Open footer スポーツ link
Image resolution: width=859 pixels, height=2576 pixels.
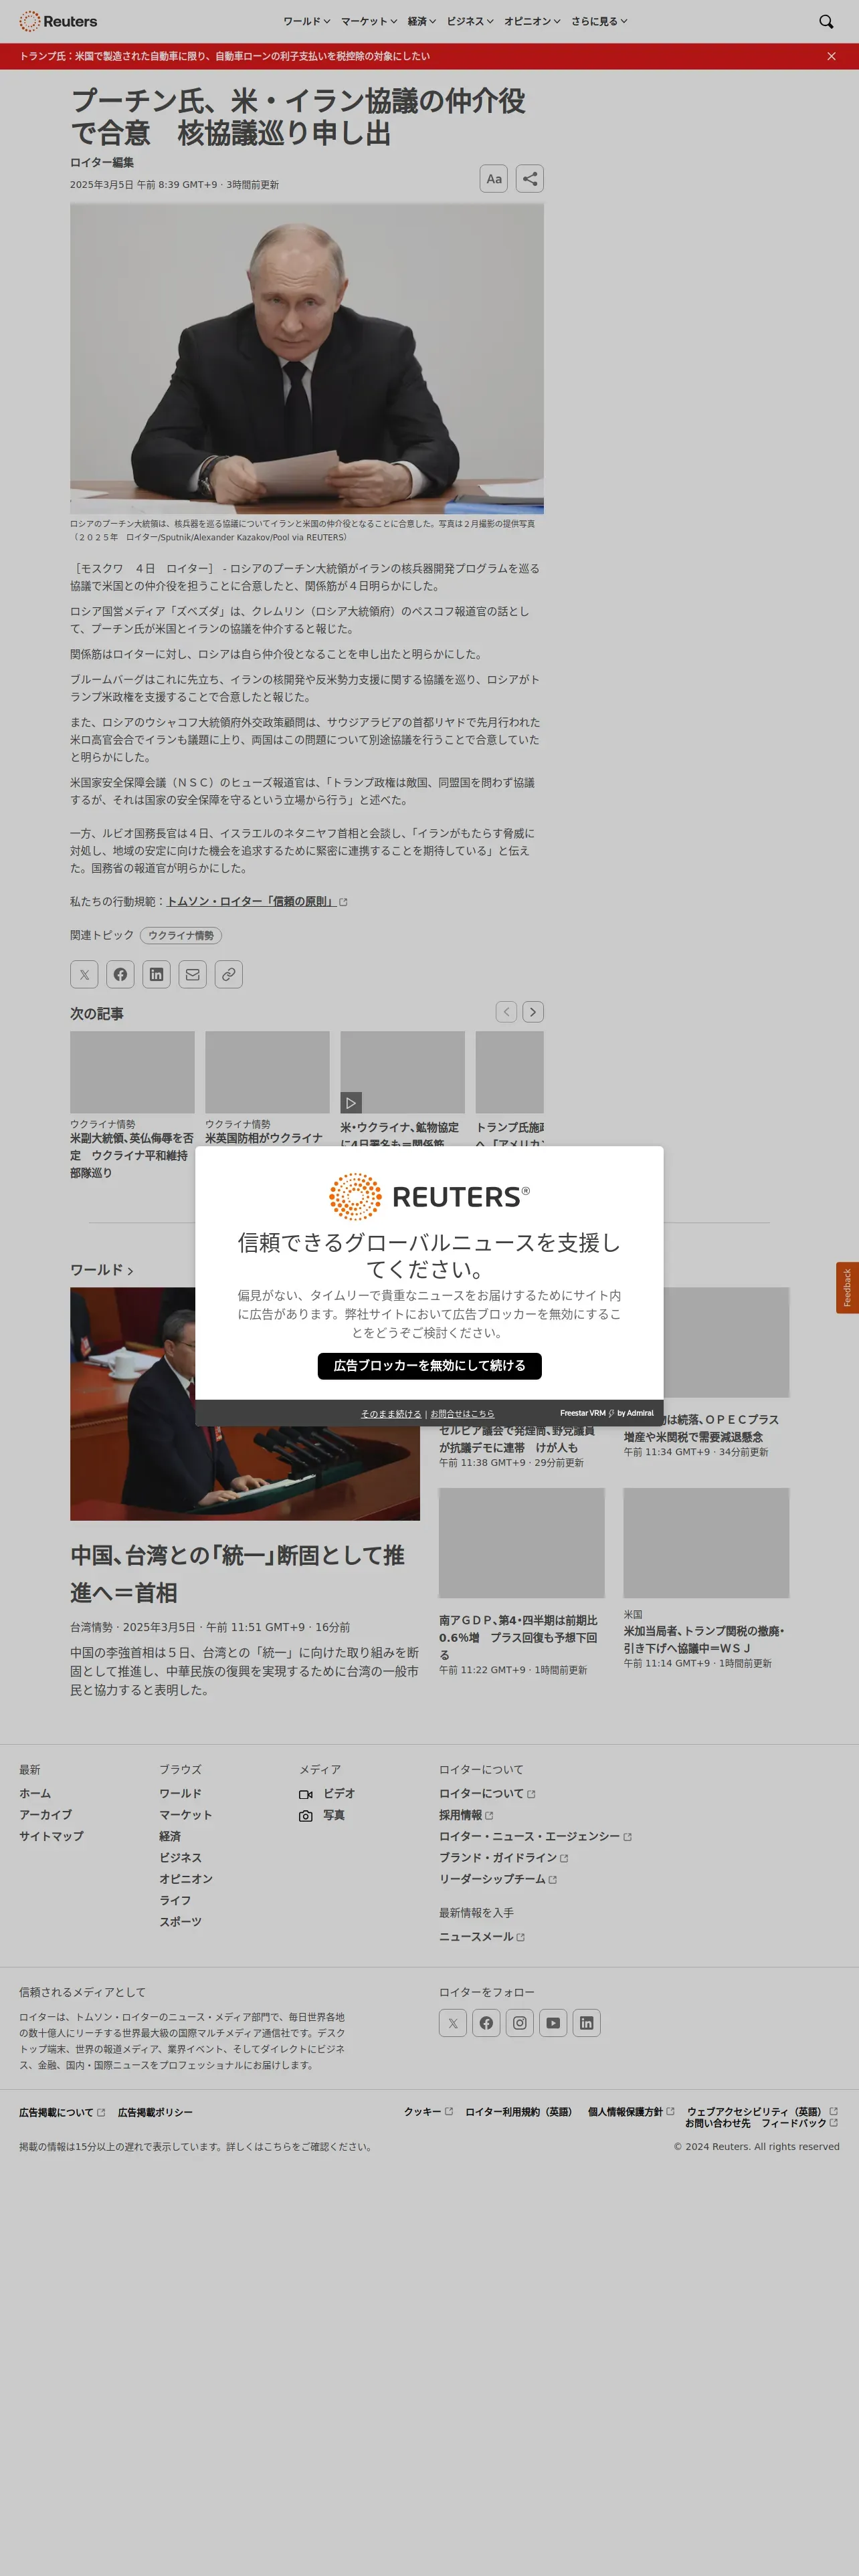click(x=180, y=1921)
